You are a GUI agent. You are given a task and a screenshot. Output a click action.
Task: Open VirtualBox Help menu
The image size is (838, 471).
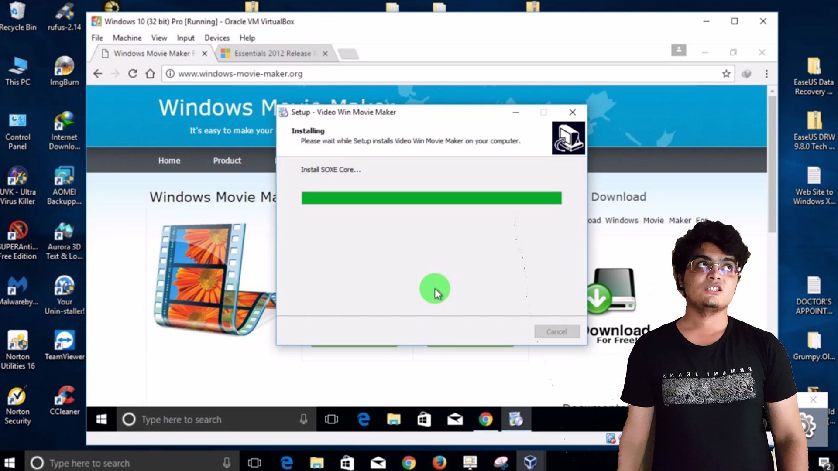247,38
